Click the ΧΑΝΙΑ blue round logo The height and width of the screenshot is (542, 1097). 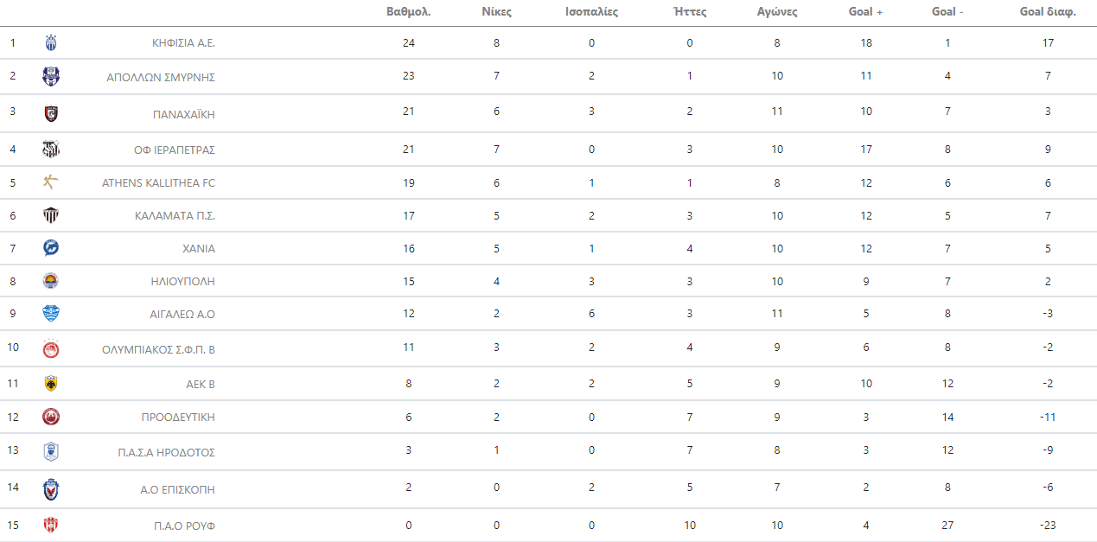click(x=51, y=248)
